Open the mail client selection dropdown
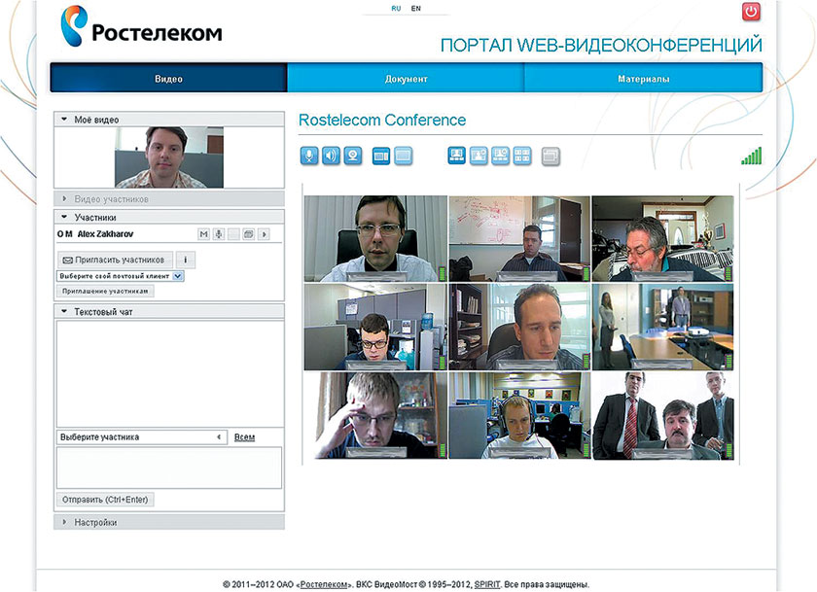The height and width of the screenshot is (592, 817). pyautogui.click(x=178, y=276)
